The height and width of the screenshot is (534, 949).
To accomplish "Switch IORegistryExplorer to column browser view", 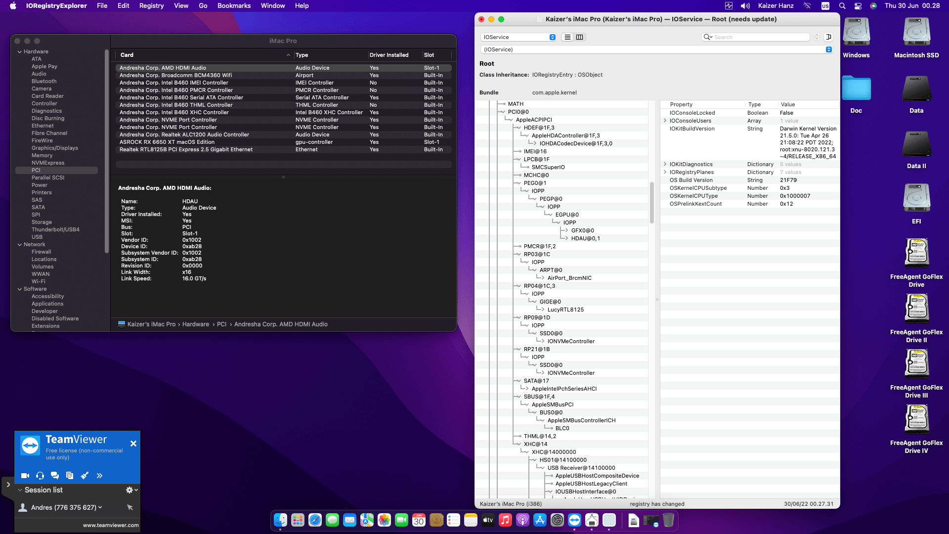I will pos(580,37).
